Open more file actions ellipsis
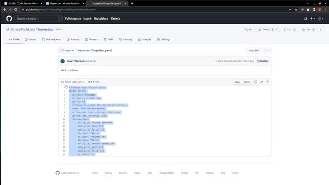This screenshot has width=329, height=185. [267, 50]
